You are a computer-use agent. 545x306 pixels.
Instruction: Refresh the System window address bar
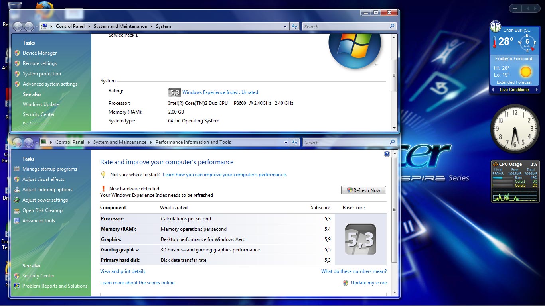coord(294,27)
